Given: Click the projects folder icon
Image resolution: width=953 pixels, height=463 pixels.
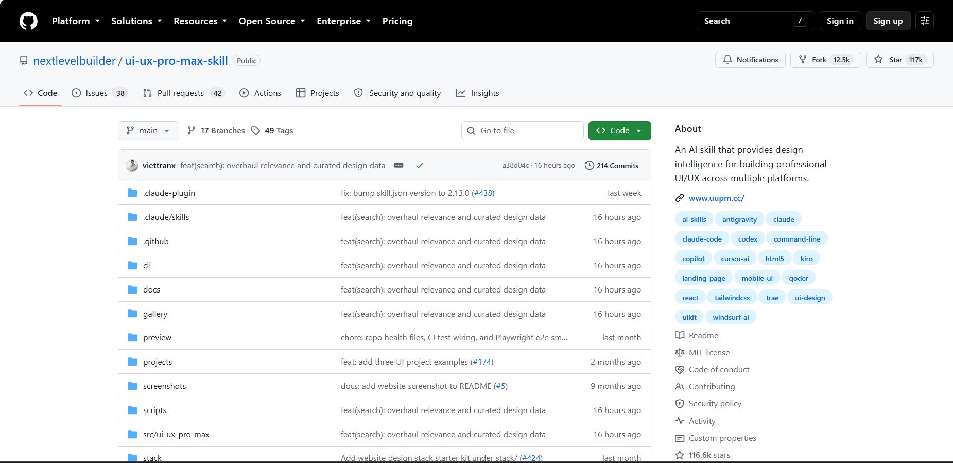Looking at the screenshot, I should point(132,362).
